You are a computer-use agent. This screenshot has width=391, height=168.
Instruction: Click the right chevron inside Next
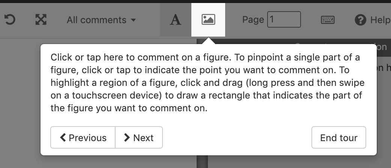(x=127, y=137)
